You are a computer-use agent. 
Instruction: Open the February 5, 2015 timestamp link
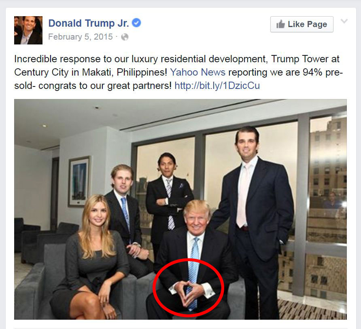pyautogui.click(x=81, y=37)
